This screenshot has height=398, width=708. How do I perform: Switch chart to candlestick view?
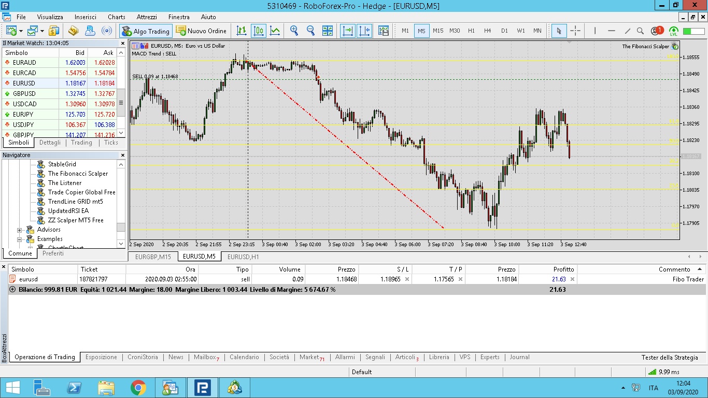tap(258, 31)
